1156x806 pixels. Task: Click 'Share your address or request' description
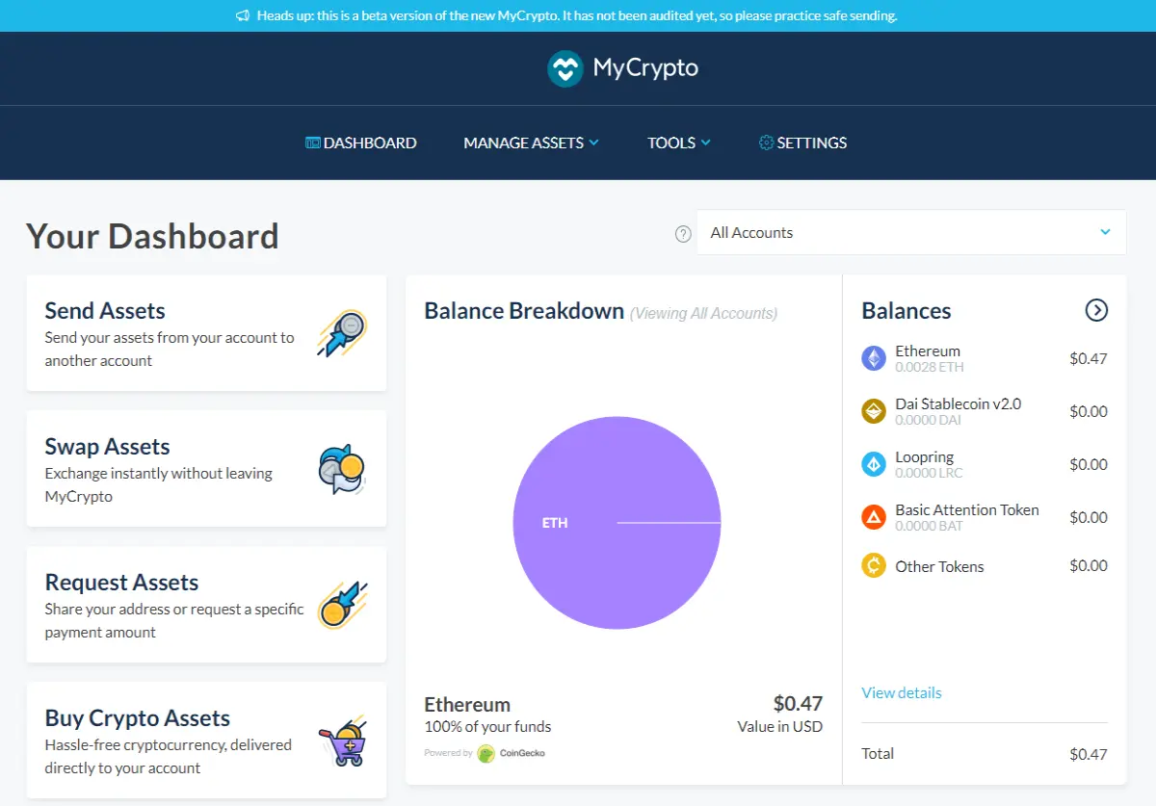174,621
